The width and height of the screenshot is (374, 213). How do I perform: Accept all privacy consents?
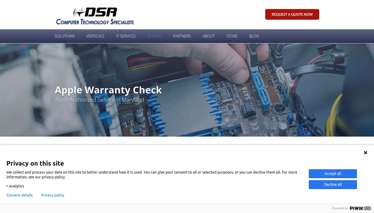point(333,174)
